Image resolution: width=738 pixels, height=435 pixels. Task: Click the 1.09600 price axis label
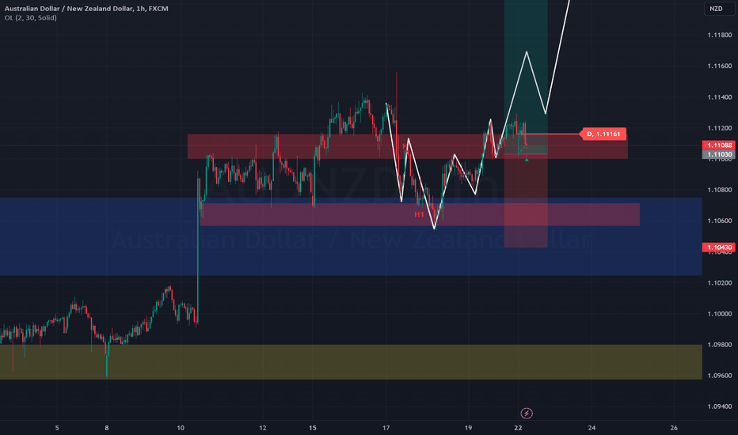720,375
